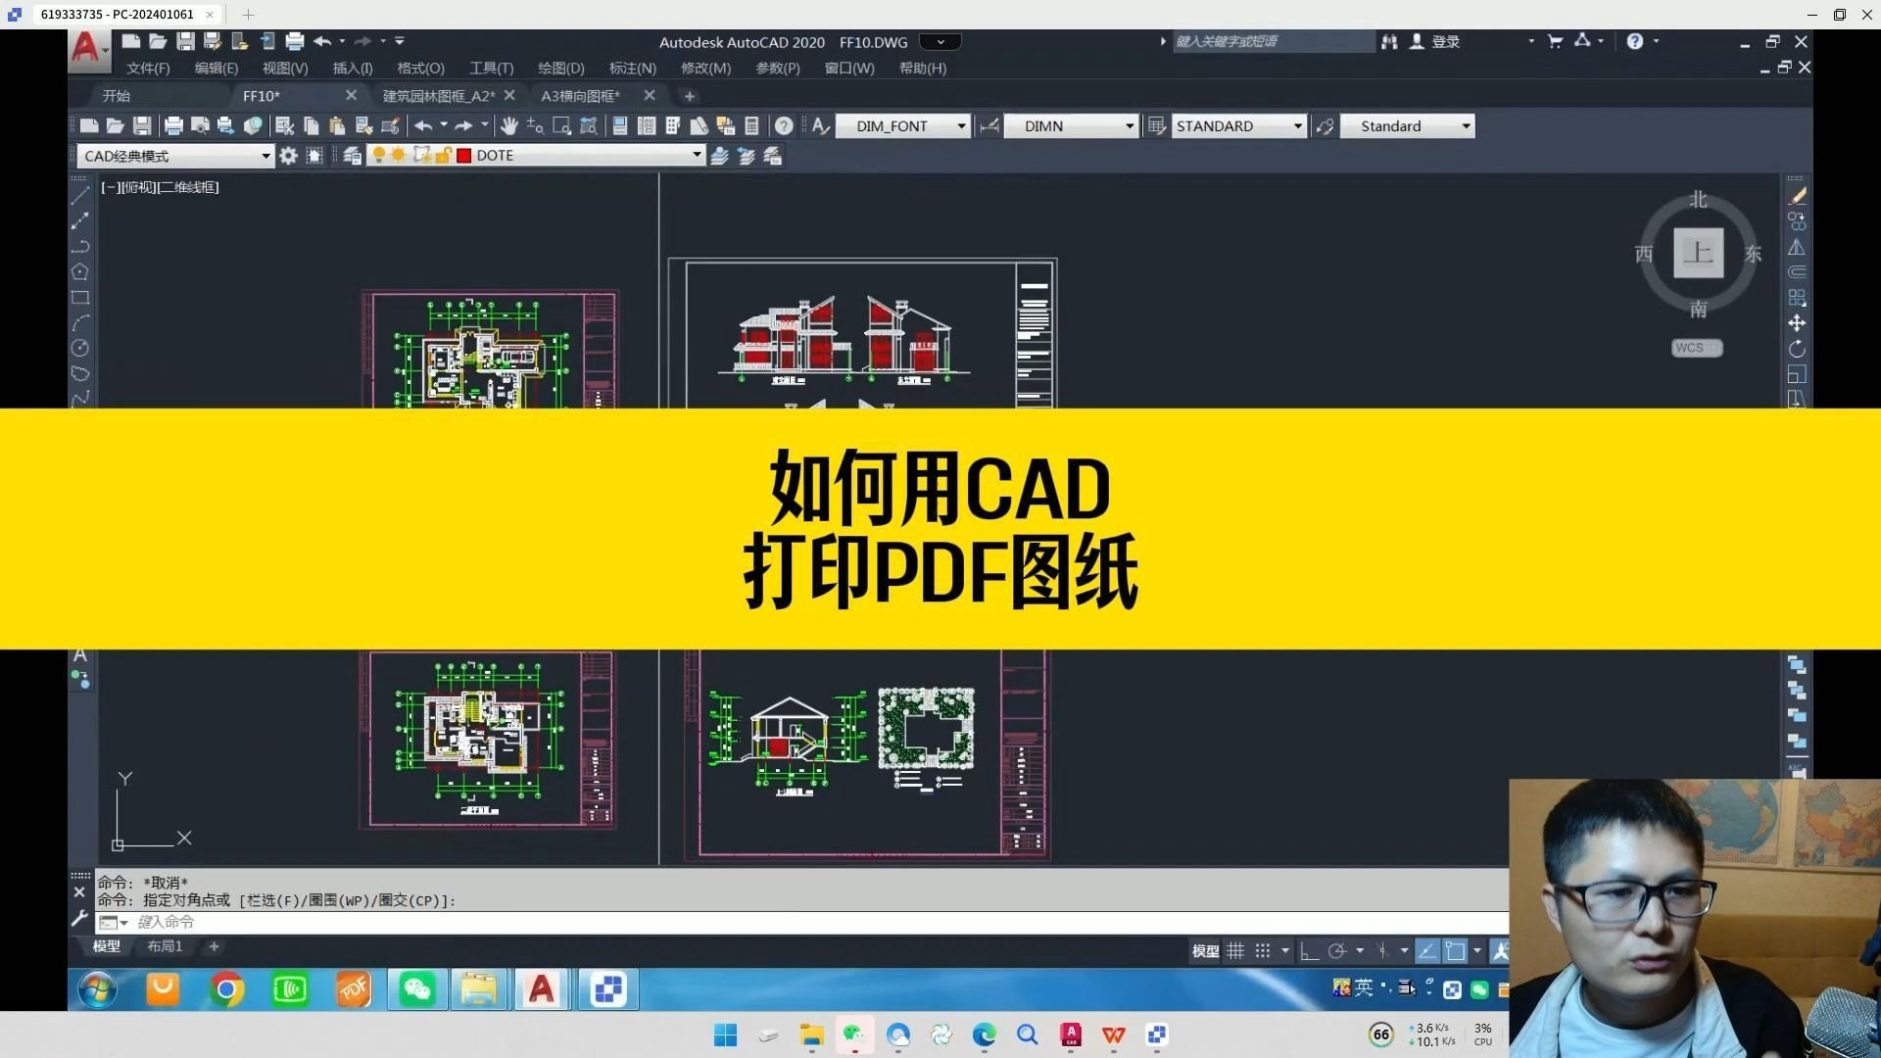Click the Undo arrow icon
This screenshot has height=1058, width=1881.
tap(423, 125)
